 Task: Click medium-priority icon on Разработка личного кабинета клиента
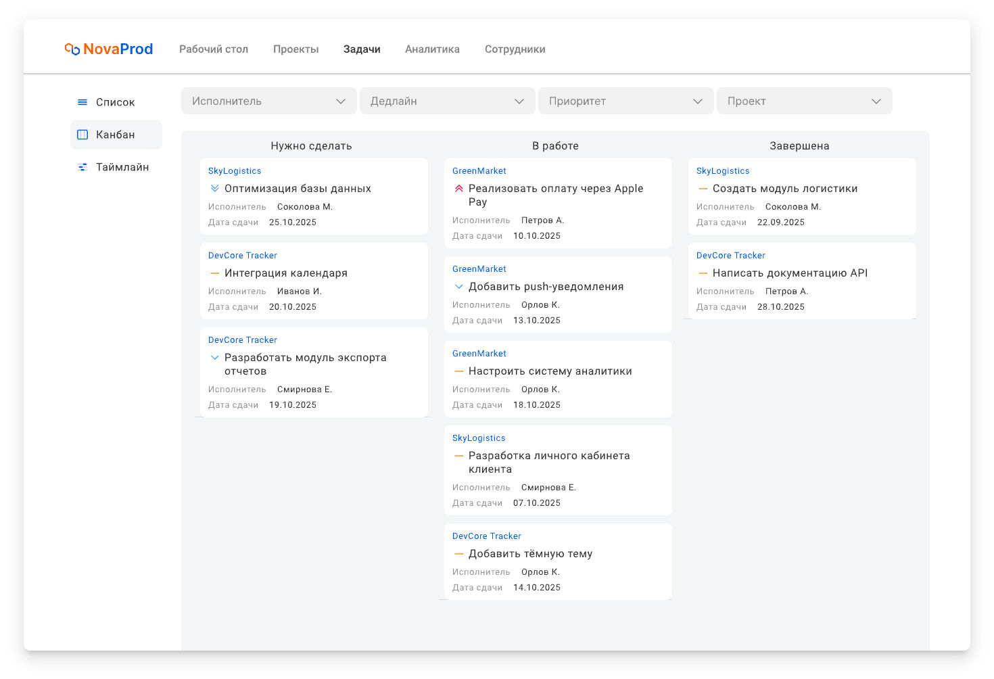[459, 456]
